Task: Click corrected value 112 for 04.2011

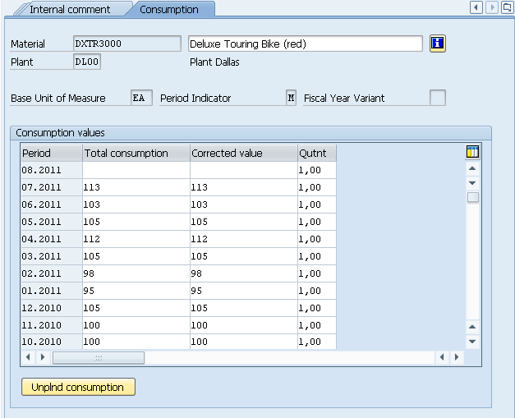Action: [x=244, y=239]
